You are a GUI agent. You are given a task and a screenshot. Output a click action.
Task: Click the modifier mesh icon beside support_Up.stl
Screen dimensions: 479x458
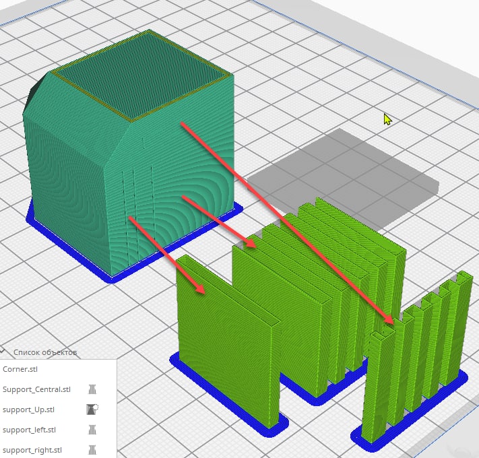[92, 409]
